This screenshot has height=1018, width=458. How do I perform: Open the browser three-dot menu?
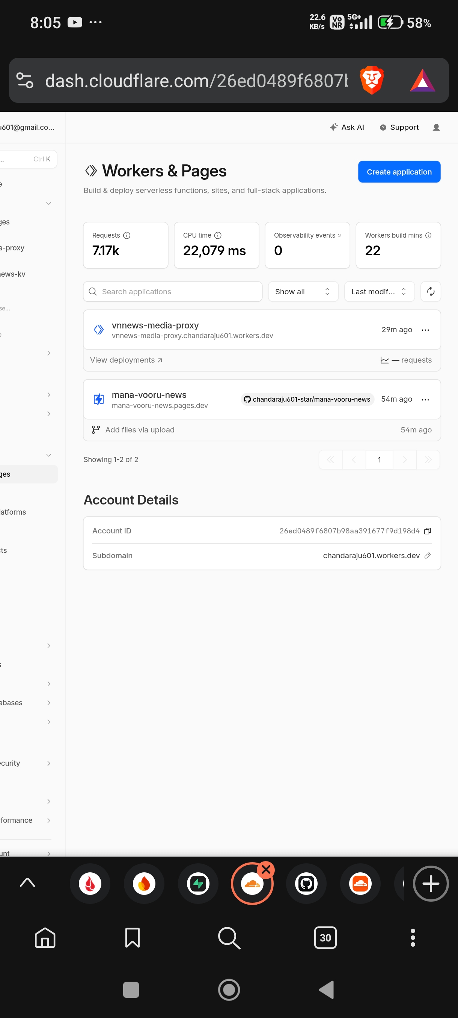(413, 937)
